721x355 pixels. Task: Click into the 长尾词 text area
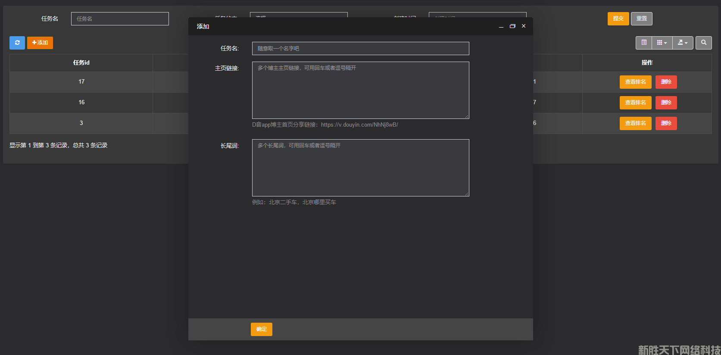pyautogui.click(x=360, y=168)
